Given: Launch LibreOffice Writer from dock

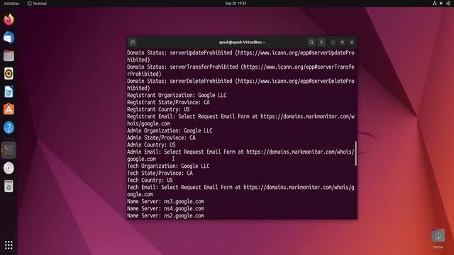Looking at the screenshot, I should tap(9, 91).
